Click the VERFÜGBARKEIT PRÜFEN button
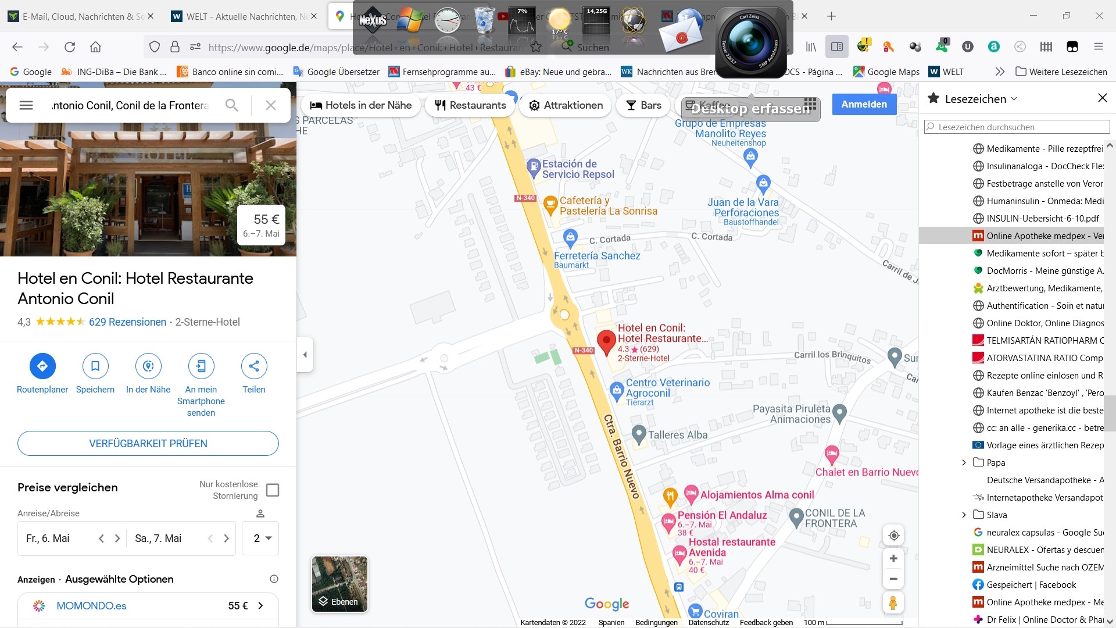The height and width of the screenshot is (628, 1116). pyautogui.click(x=148, y=444)
